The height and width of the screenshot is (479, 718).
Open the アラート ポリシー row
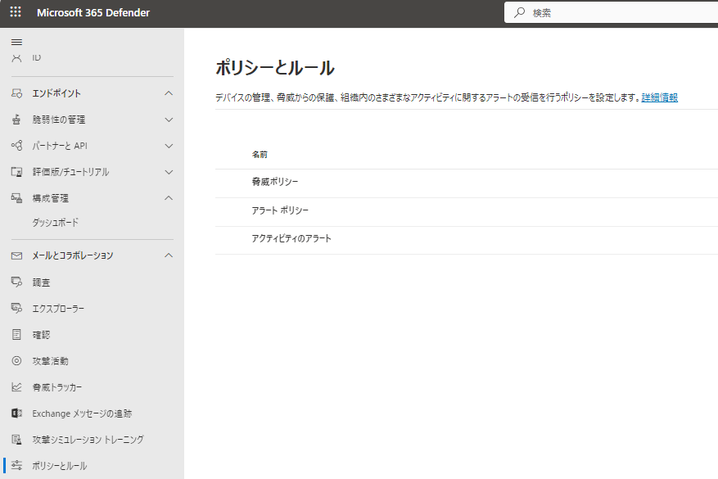tap(280, 210)
